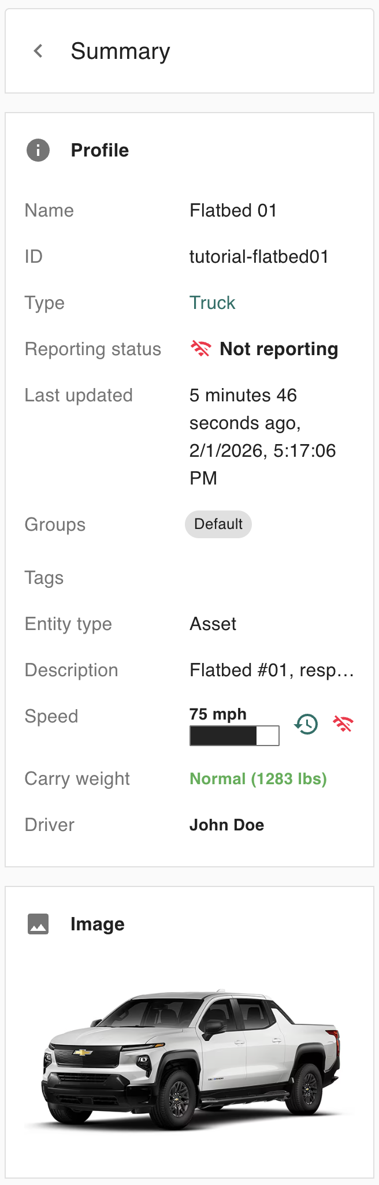Click the Image section heading
This screenshot has width=379, height=1185.
click(x=97, y=924)
